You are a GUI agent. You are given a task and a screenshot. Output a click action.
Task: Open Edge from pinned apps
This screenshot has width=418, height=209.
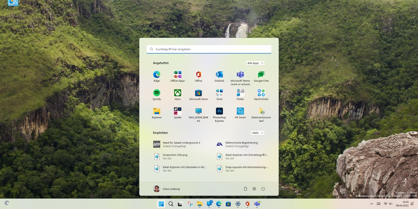156,76
